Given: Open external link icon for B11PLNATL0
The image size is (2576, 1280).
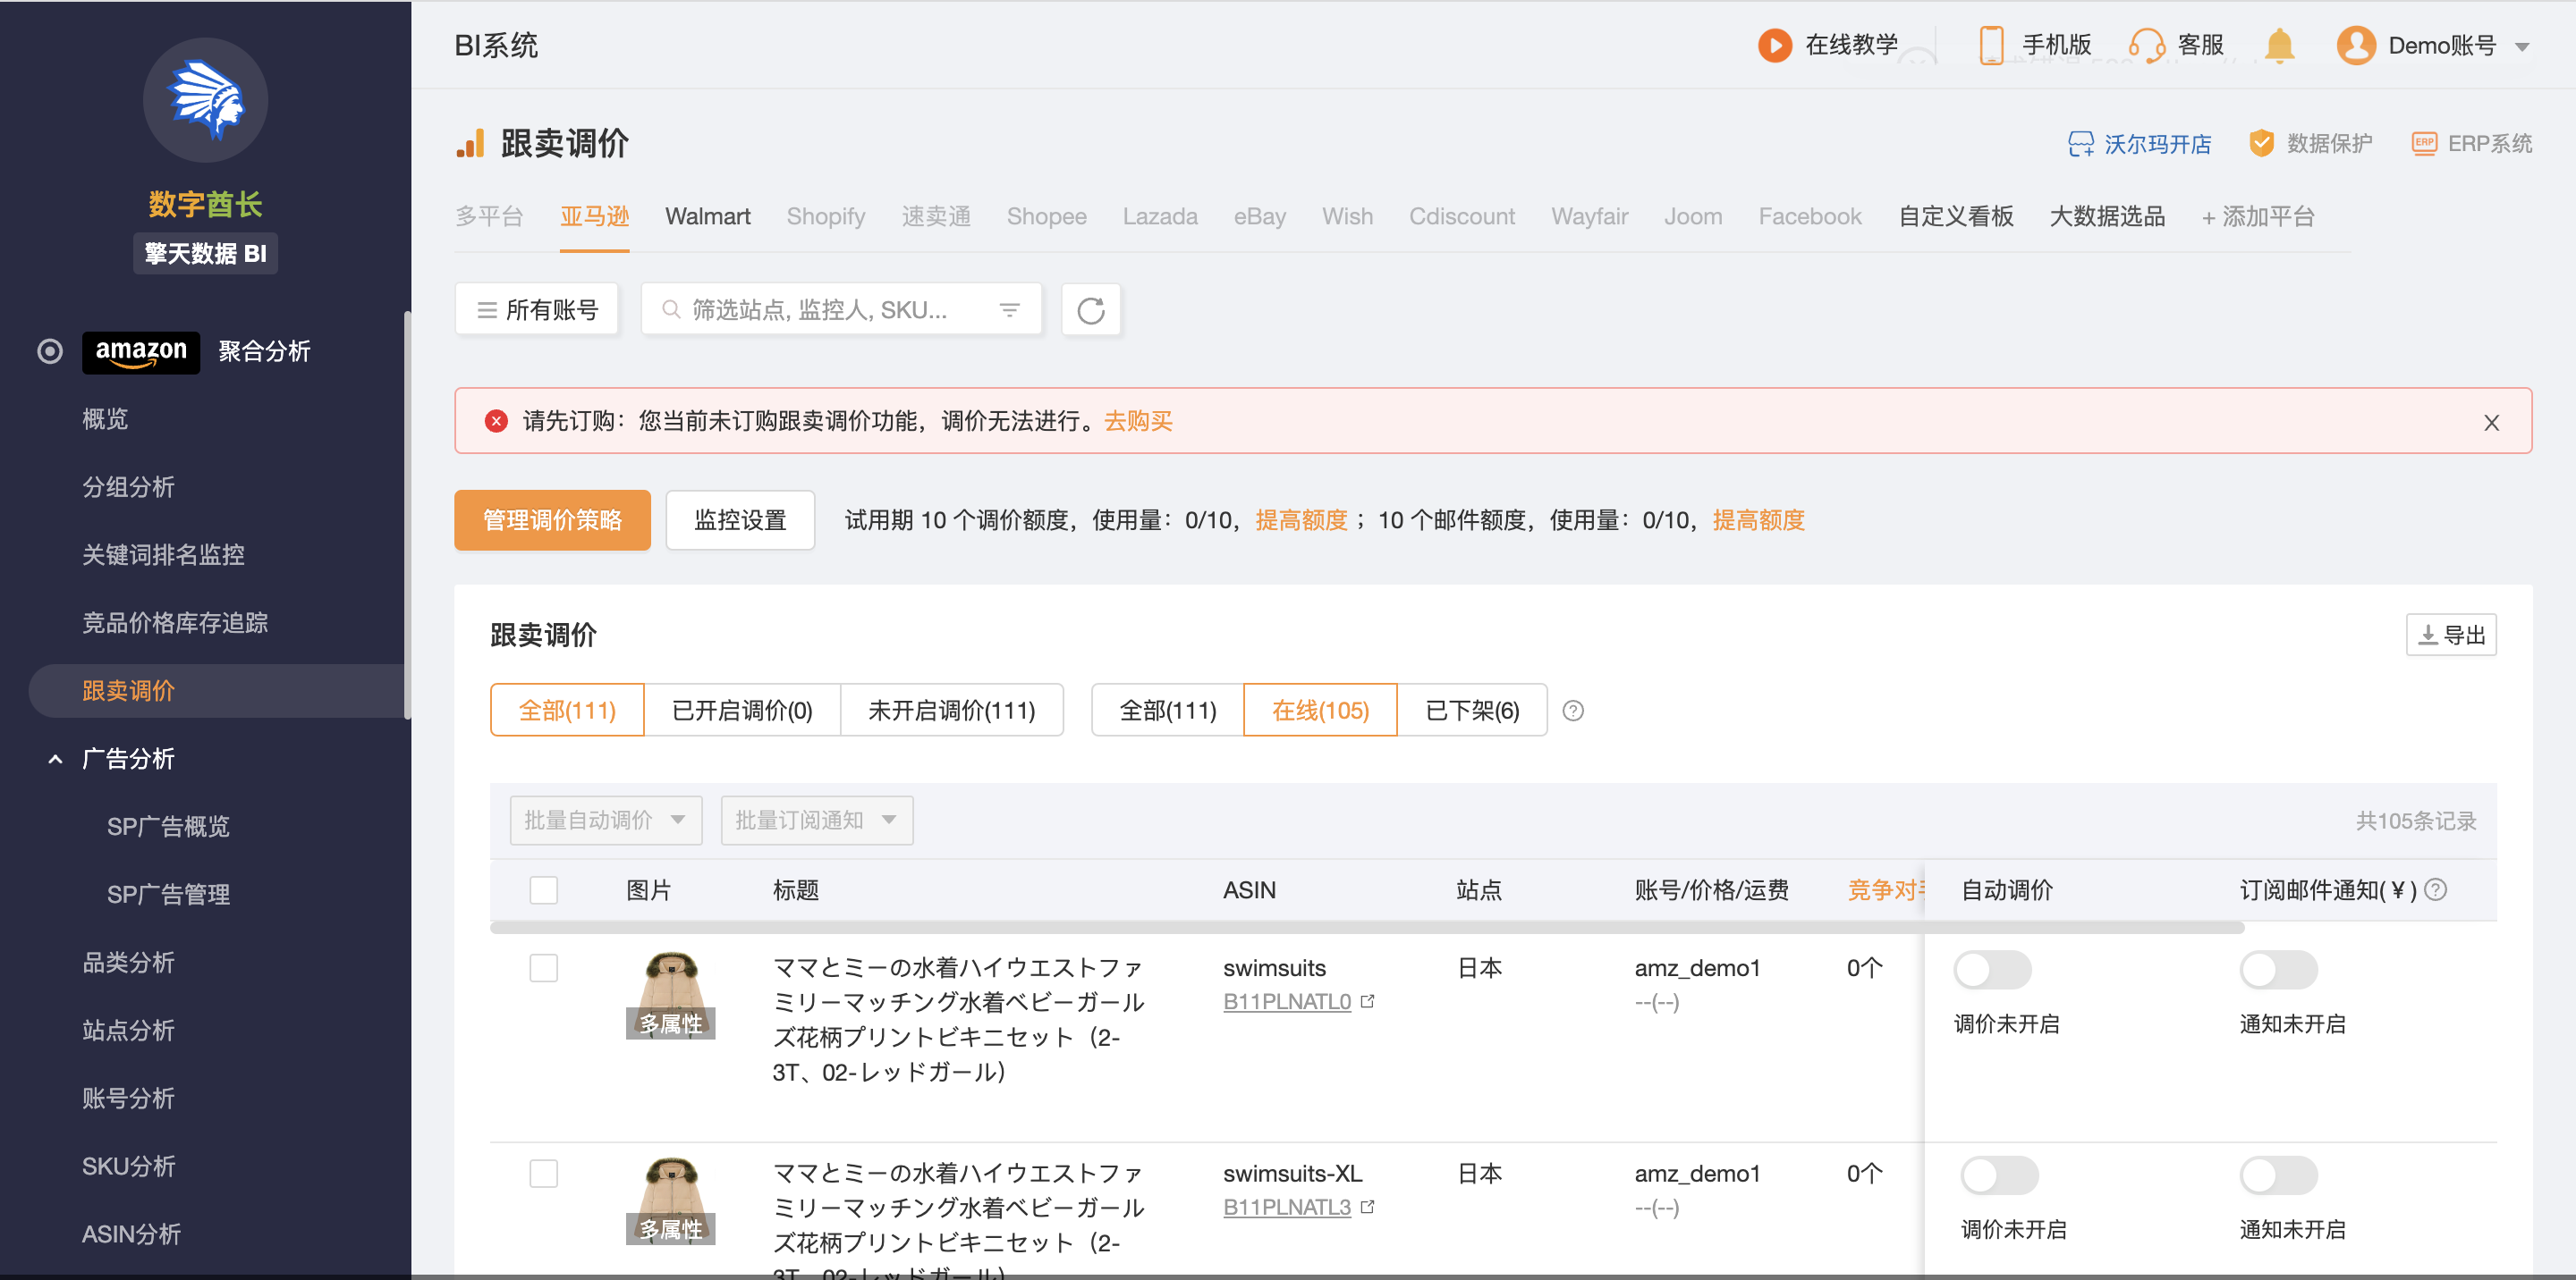Looking at the screenshot, I should (1368, 1001).
